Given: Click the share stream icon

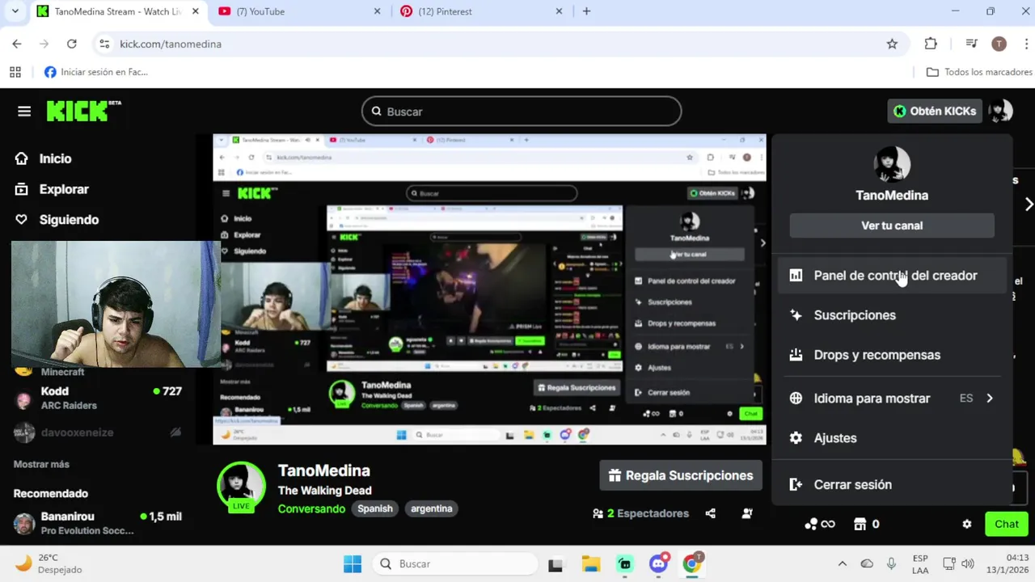Looking at the screenshot, I should point(710,513).
